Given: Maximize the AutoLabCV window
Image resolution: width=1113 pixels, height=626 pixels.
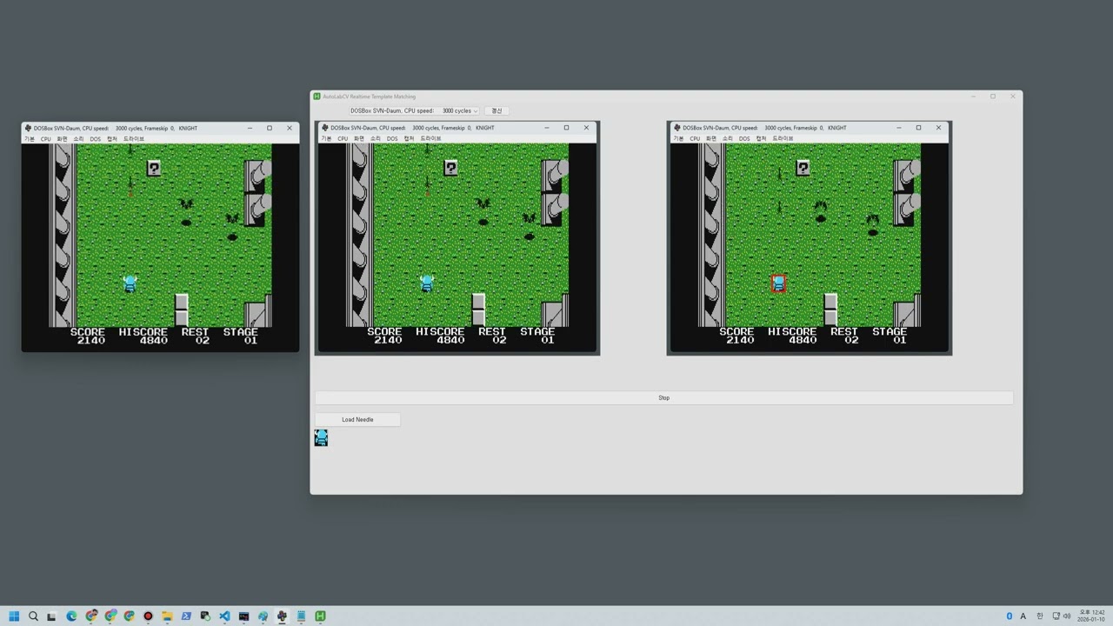Looking at the screenshot, I should pos(992,97).
